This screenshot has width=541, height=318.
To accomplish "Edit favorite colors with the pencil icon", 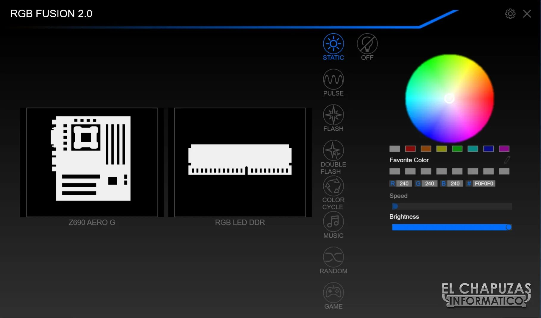I will click(x=507, y=160).
